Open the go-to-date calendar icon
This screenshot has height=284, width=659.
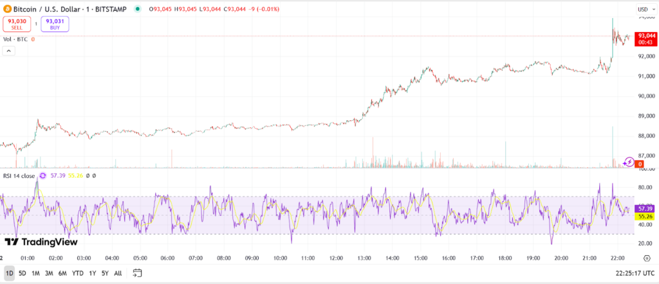pyautogui.click(x=137, y=273)
